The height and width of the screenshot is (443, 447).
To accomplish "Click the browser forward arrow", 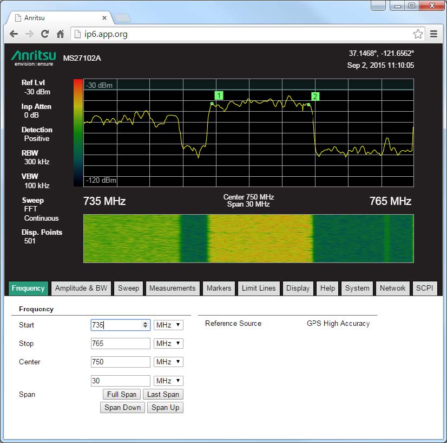I will pos(29,34).
